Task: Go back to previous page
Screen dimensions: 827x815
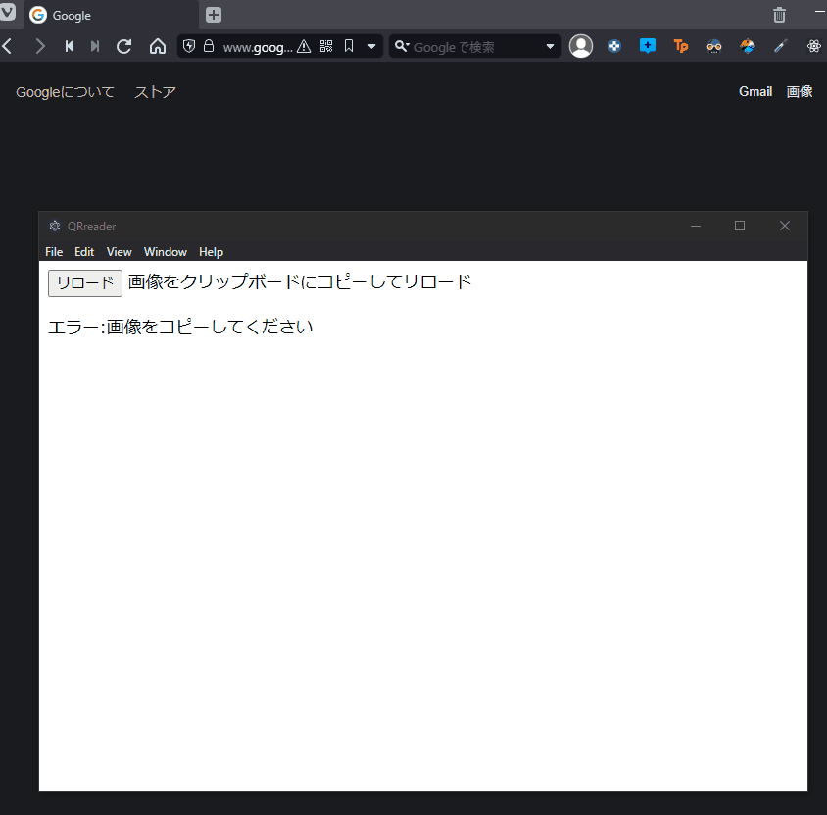Action: [8, 46]
